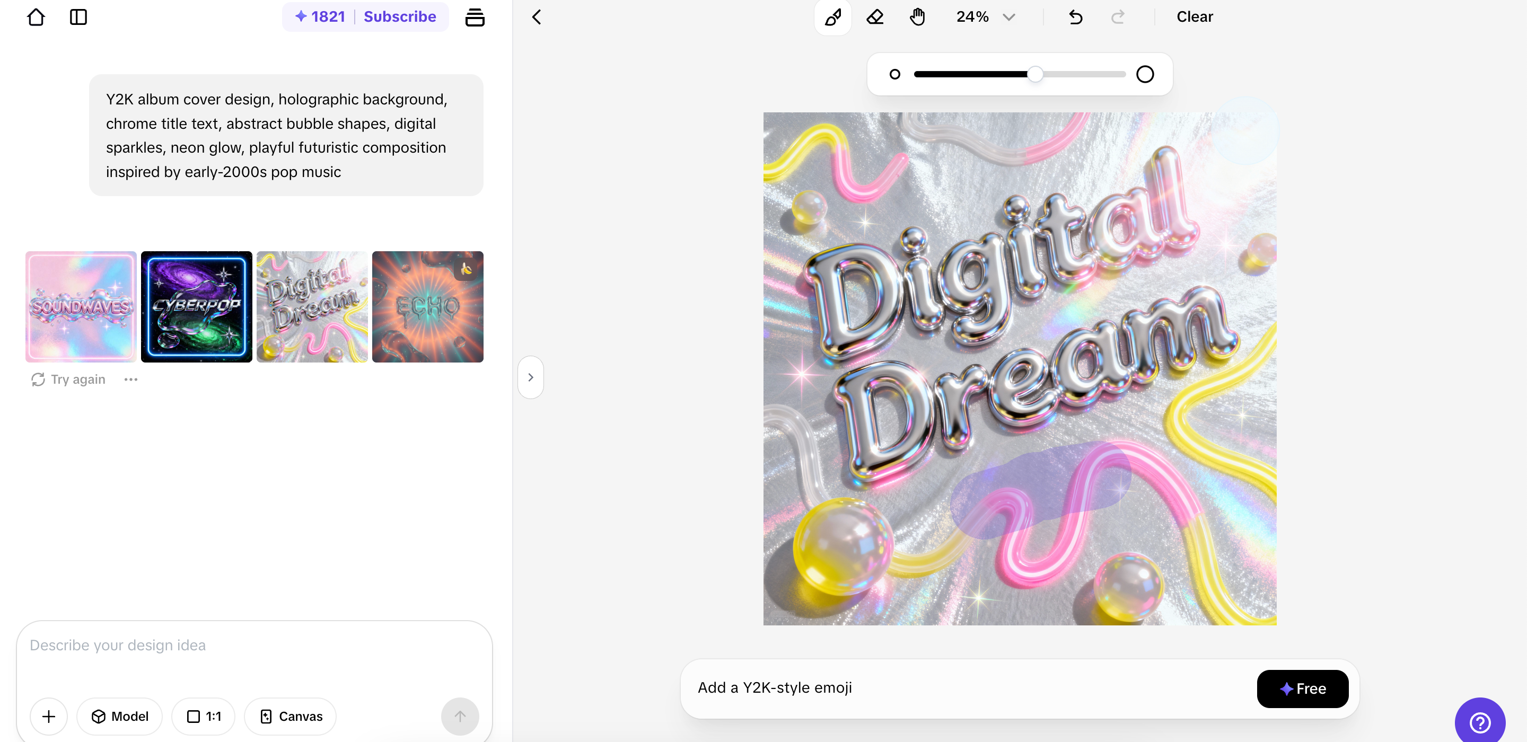Go back using the left arrow
The image size is (1527, 742).
[537, 17]
